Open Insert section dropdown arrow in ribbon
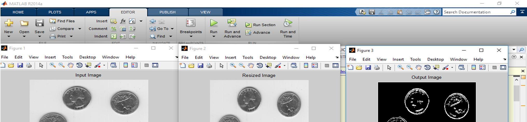The height and width of the screenshot is (122, 527). coord(141,21)
